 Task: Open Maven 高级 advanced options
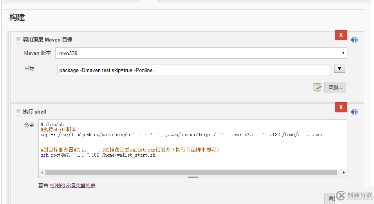point(335,87)
